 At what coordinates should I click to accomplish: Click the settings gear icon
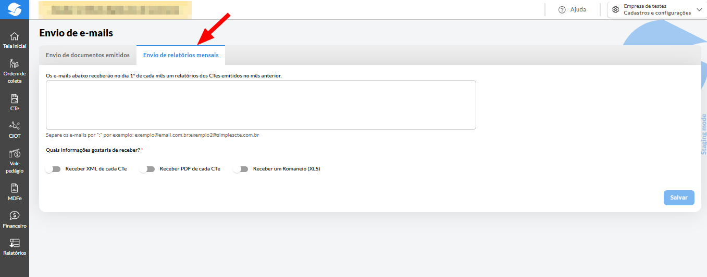click(x=615, y=10)
